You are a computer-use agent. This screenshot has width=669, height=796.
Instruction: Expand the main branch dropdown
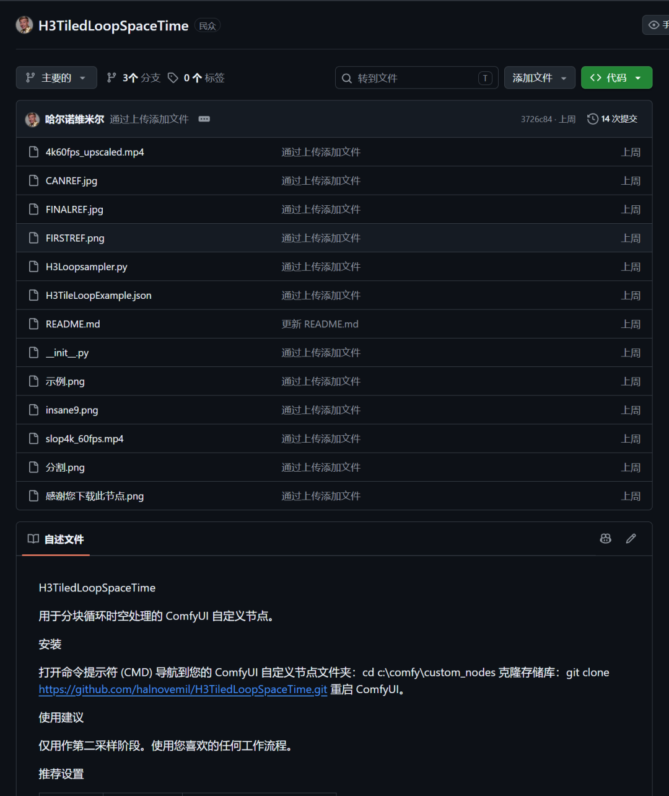(56, 77)
